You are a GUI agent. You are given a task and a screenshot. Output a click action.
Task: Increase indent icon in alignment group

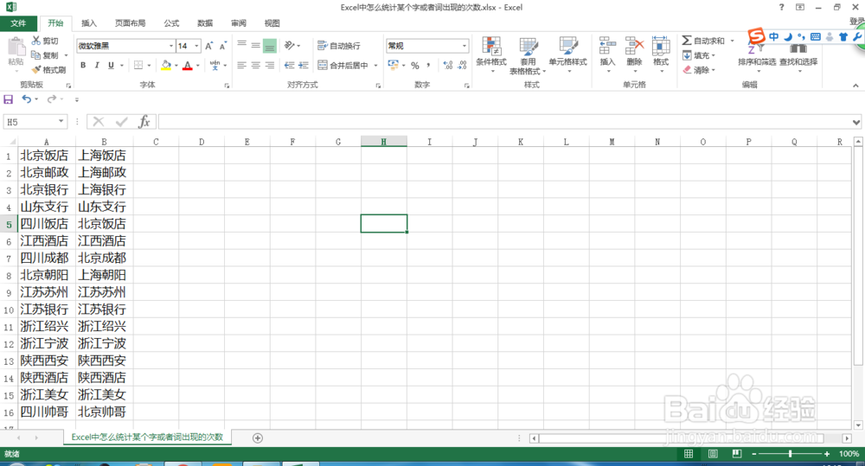pos(303,65)
